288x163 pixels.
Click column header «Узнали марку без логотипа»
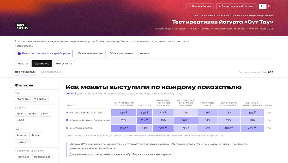coord(124,104)
